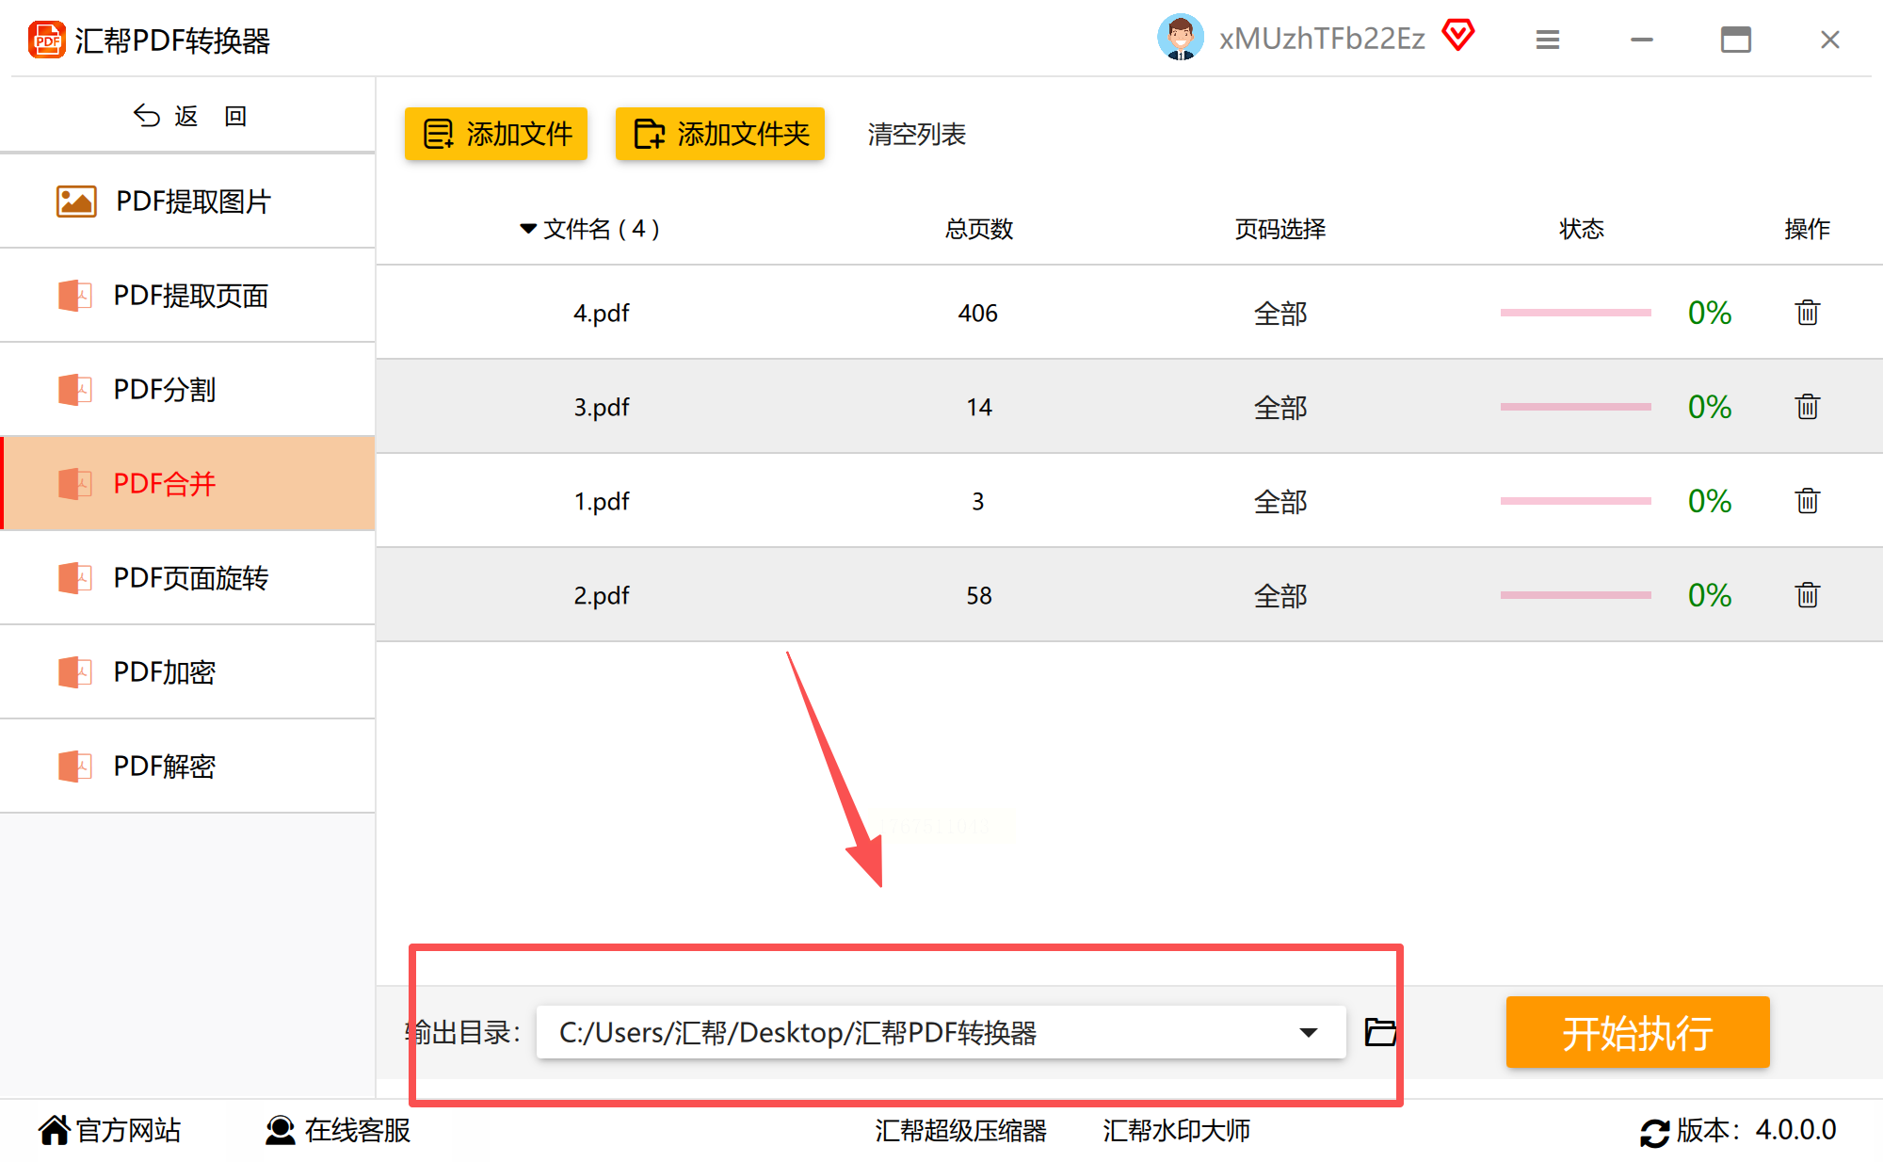Click 清空列表 to clear the list
Screen dimensions: 1883x1162
click(x=916, y=135)
